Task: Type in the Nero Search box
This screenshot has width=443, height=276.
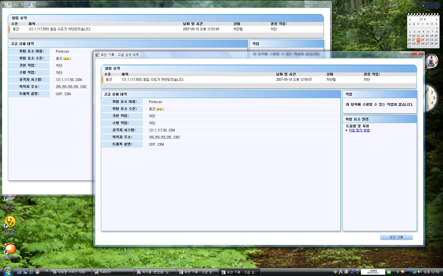Action: [x=373, y=272]
